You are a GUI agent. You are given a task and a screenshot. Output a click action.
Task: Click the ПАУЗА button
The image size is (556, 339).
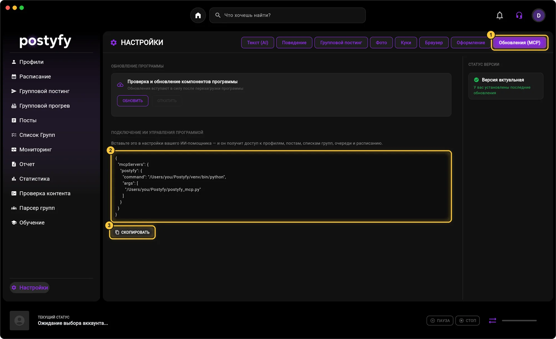tap(440, 321)
